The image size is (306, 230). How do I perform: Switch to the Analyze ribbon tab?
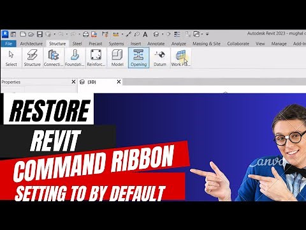click(x=178, y=43)
